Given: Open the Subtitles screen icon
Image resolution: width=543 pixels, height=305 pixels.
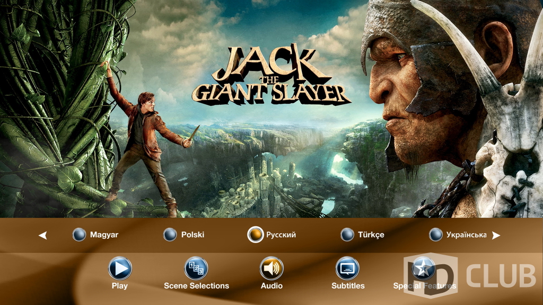Looking at the screenshot, I should pyautogui.click(x=347, y=268).
